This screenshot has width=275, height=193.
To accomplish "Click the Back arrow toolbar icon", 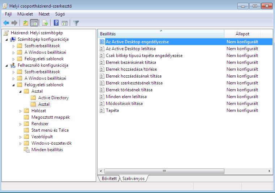I will (6, 23).
